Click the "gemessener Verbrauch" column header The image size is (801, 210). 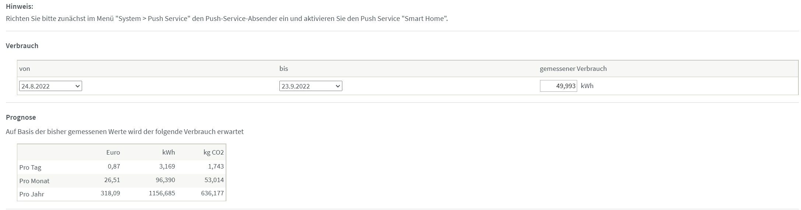pyautogui.click(x=573, y=69)
